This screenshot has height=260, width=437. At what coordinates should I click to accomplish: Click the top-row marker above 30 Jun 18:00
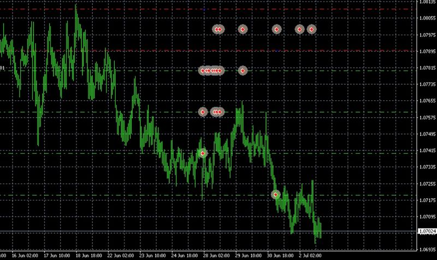[x=276, y=29]
